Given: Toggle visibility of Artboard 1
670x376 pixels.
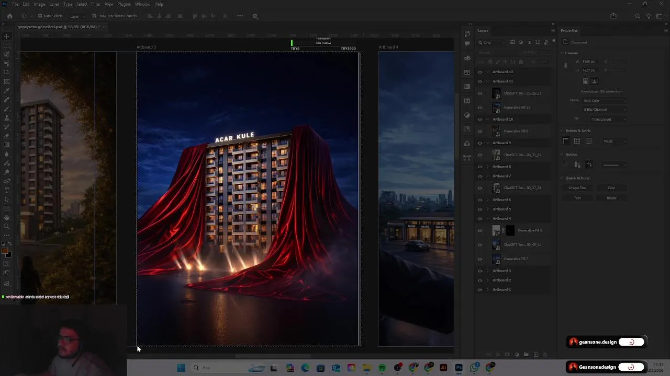Looking at the screenshot, I should (480, 290).
